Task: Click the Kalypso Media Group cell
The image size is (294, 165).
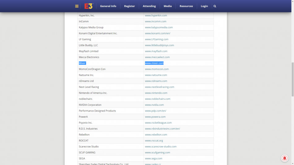Action: click(110, 27)
